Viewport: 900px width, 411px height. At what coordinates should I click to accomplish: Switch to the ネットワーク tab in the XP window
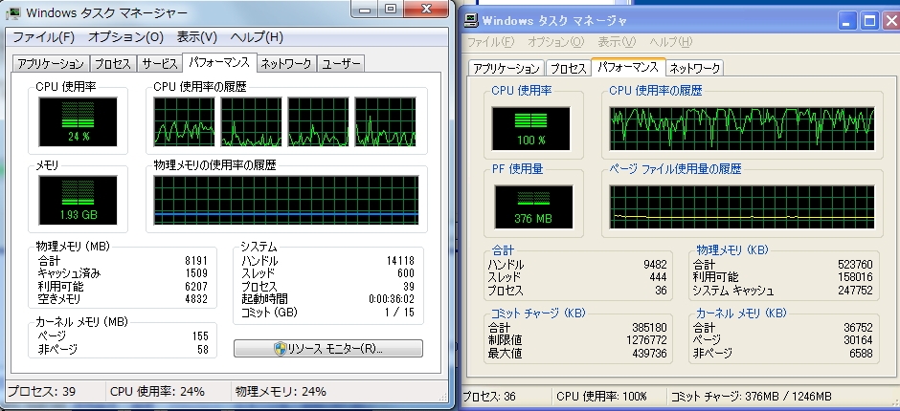point(694,68)
